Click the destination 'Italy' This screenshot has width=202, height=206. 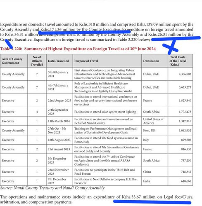[x=146, y=140]
